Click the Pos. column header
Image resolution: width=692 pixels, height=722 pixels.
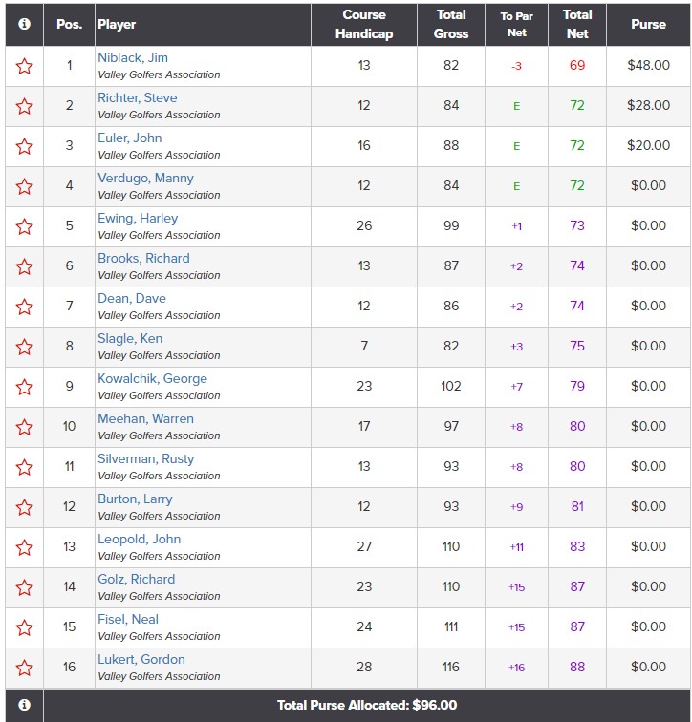[x=69, y=24]
